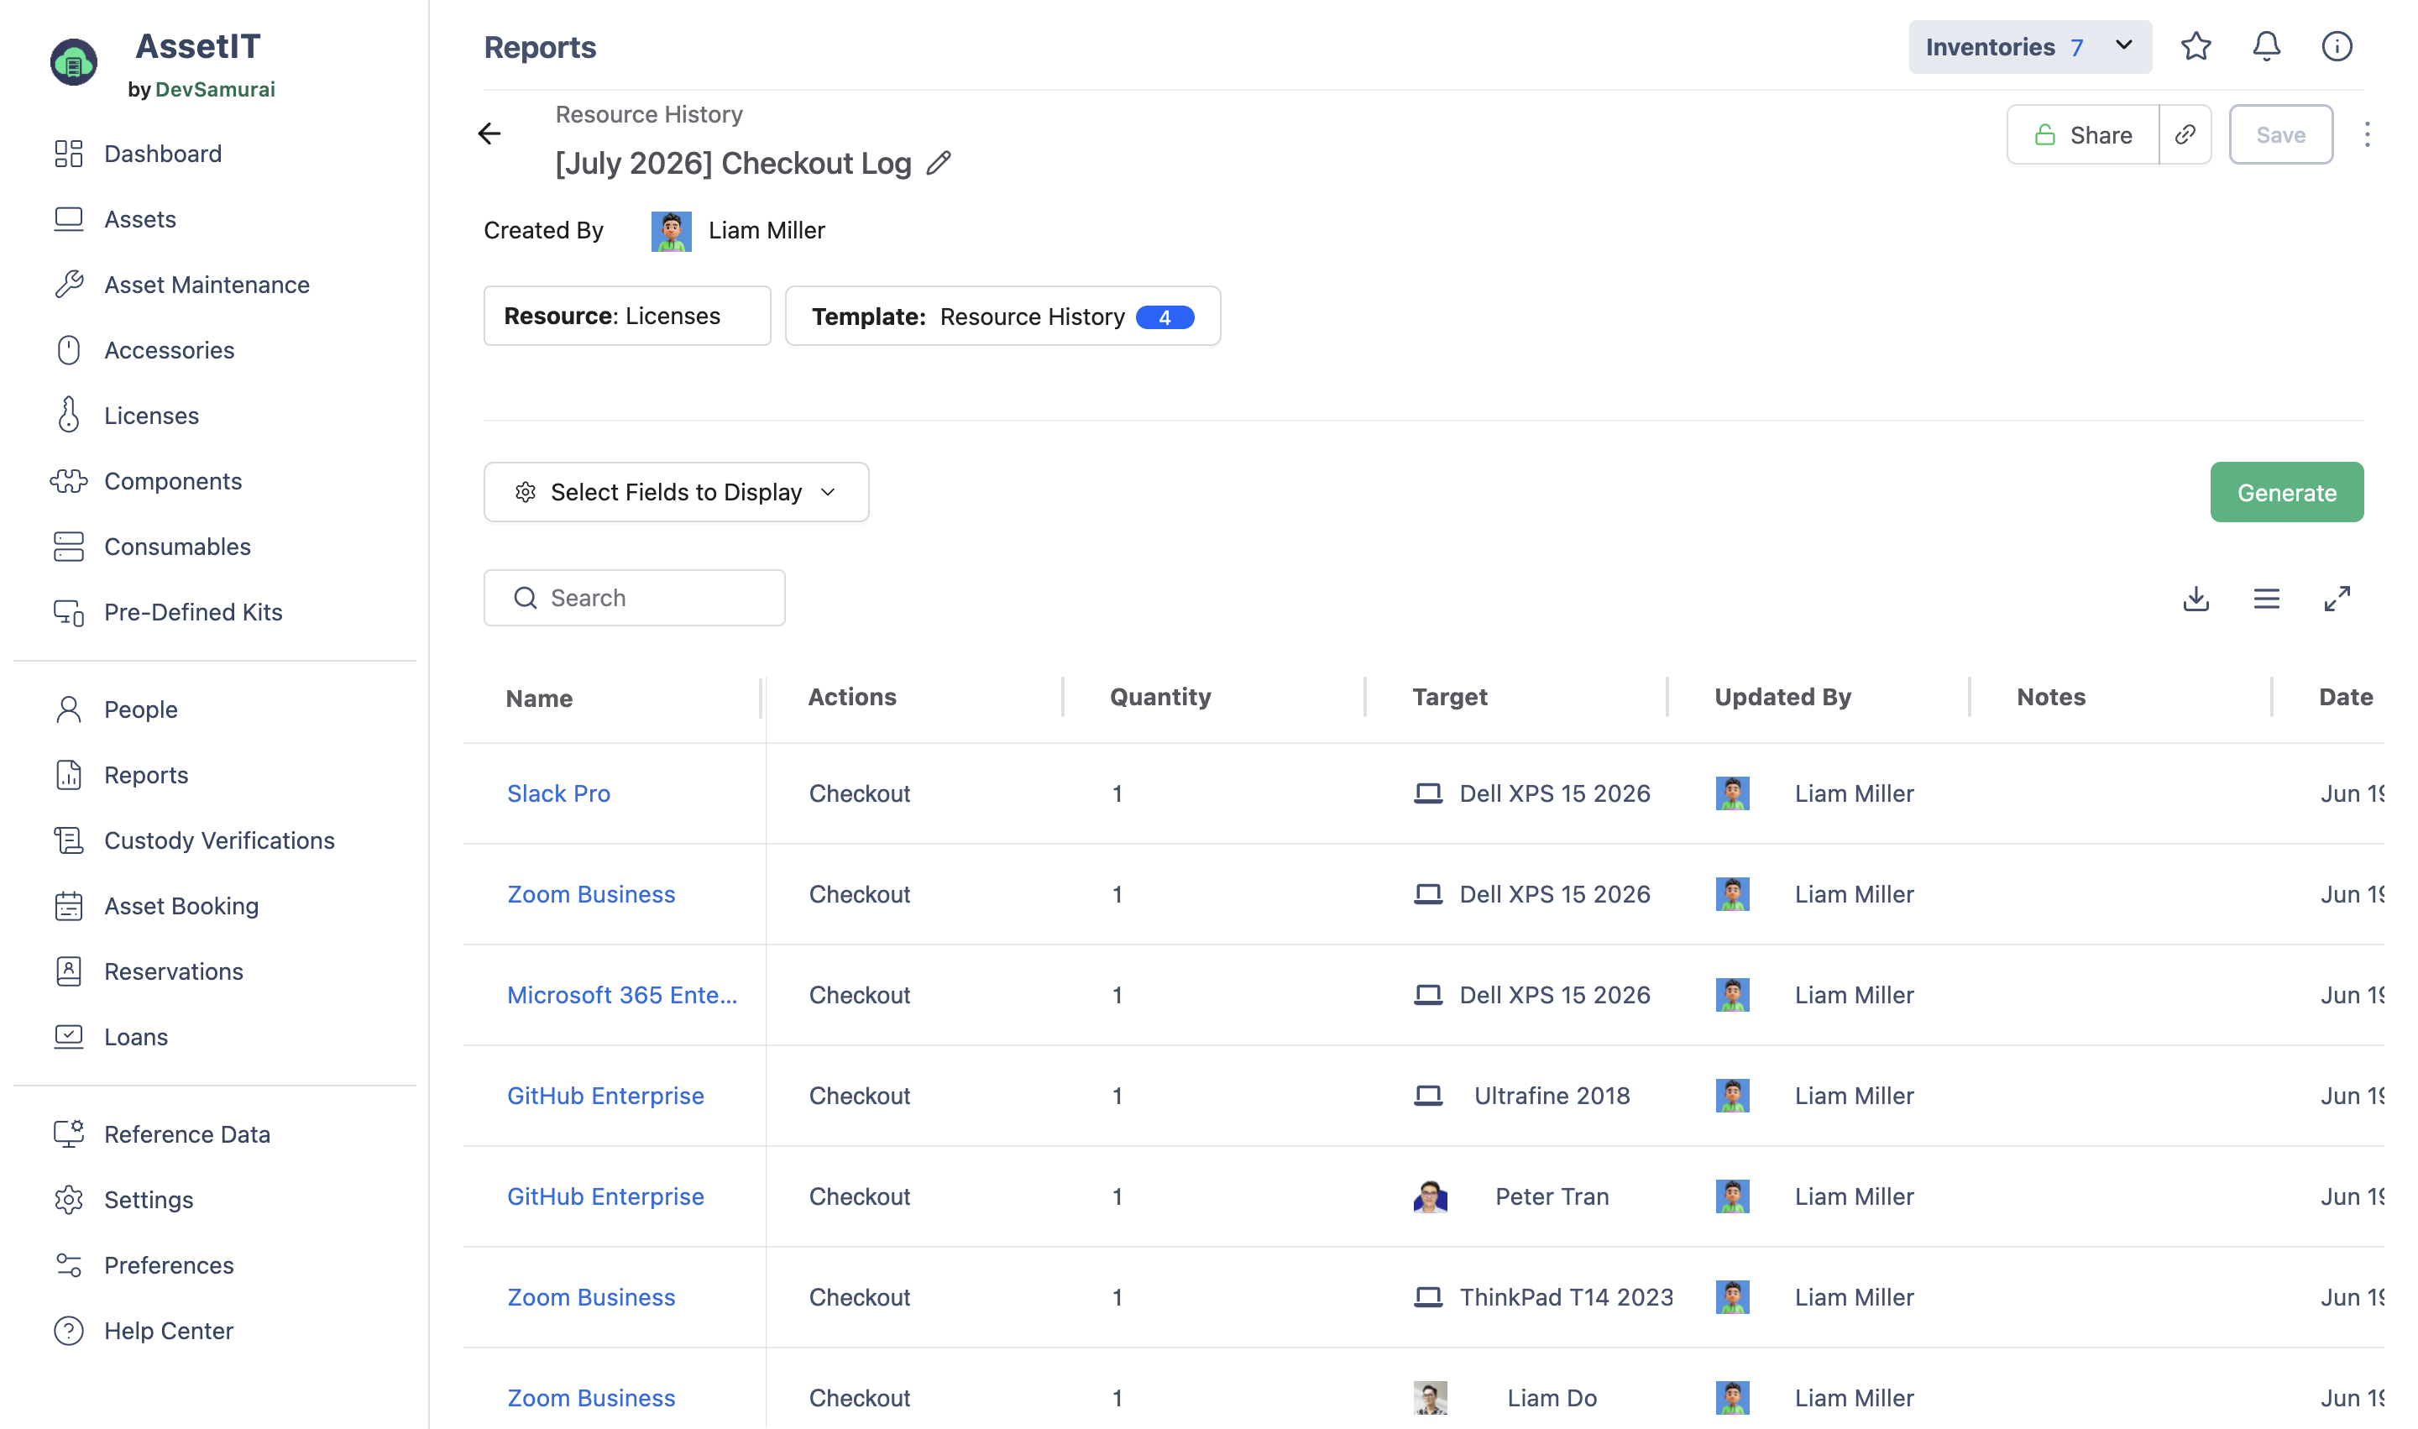The height and width of the screenshot is (1429, 2418).
Task: Download the report table
Action: click(2196, 599)
